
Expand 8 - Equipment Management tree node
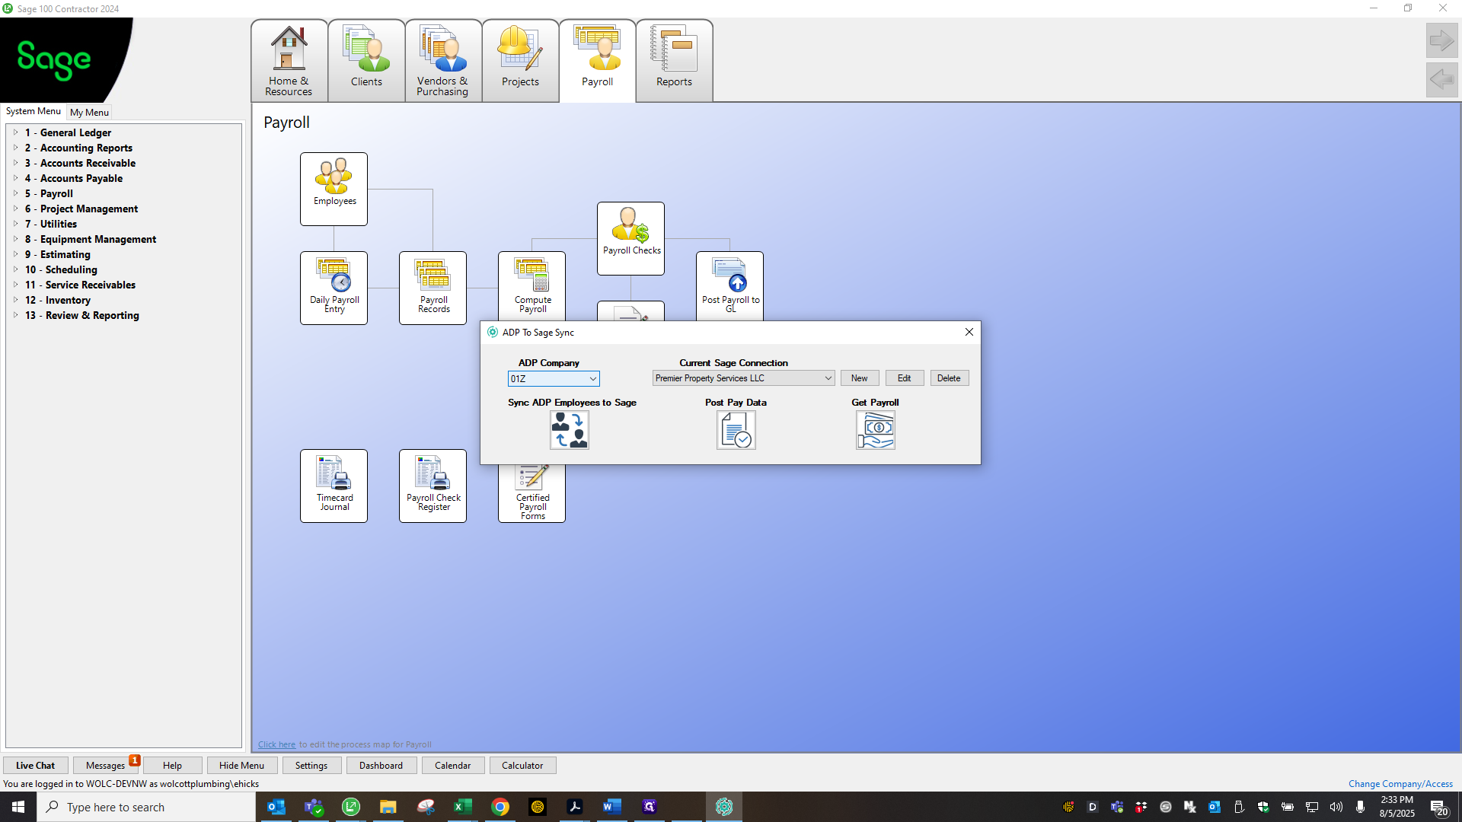click(x=15, y=239)
